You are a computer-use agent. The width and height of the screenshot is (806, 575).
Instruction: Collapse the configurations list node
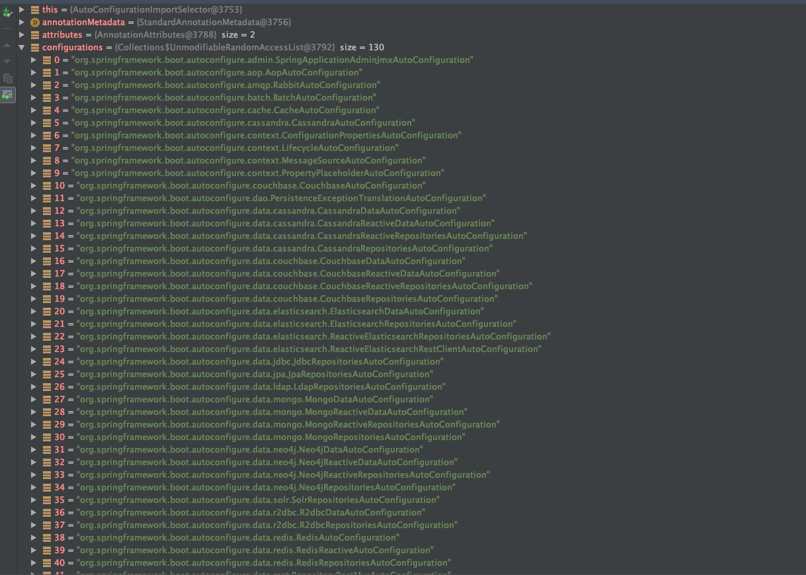pyautogui.click(x=22, y=48)
